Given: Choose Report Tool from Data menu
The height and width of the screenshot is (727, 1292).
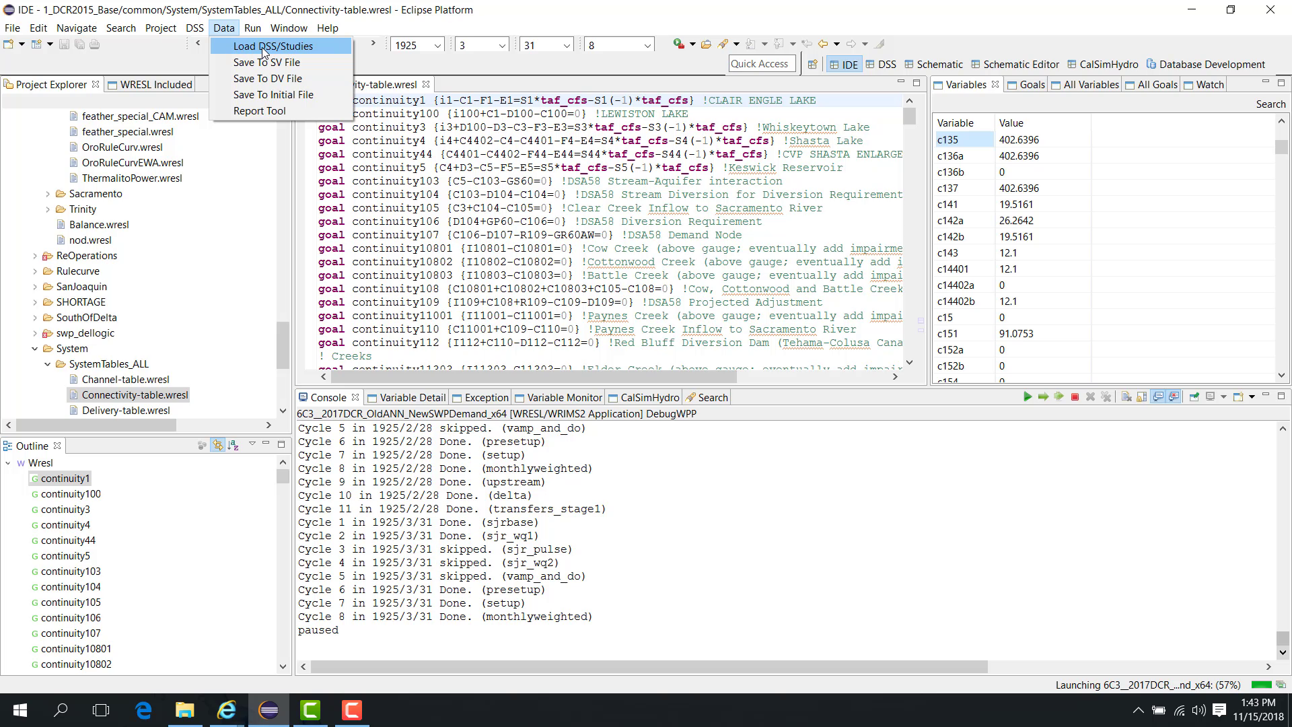Looking at the screenshot, I should coord(281,110).
